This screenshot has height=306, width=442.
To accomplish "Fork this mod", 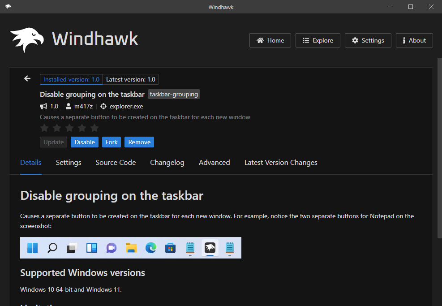I will (x=112, y=142).
